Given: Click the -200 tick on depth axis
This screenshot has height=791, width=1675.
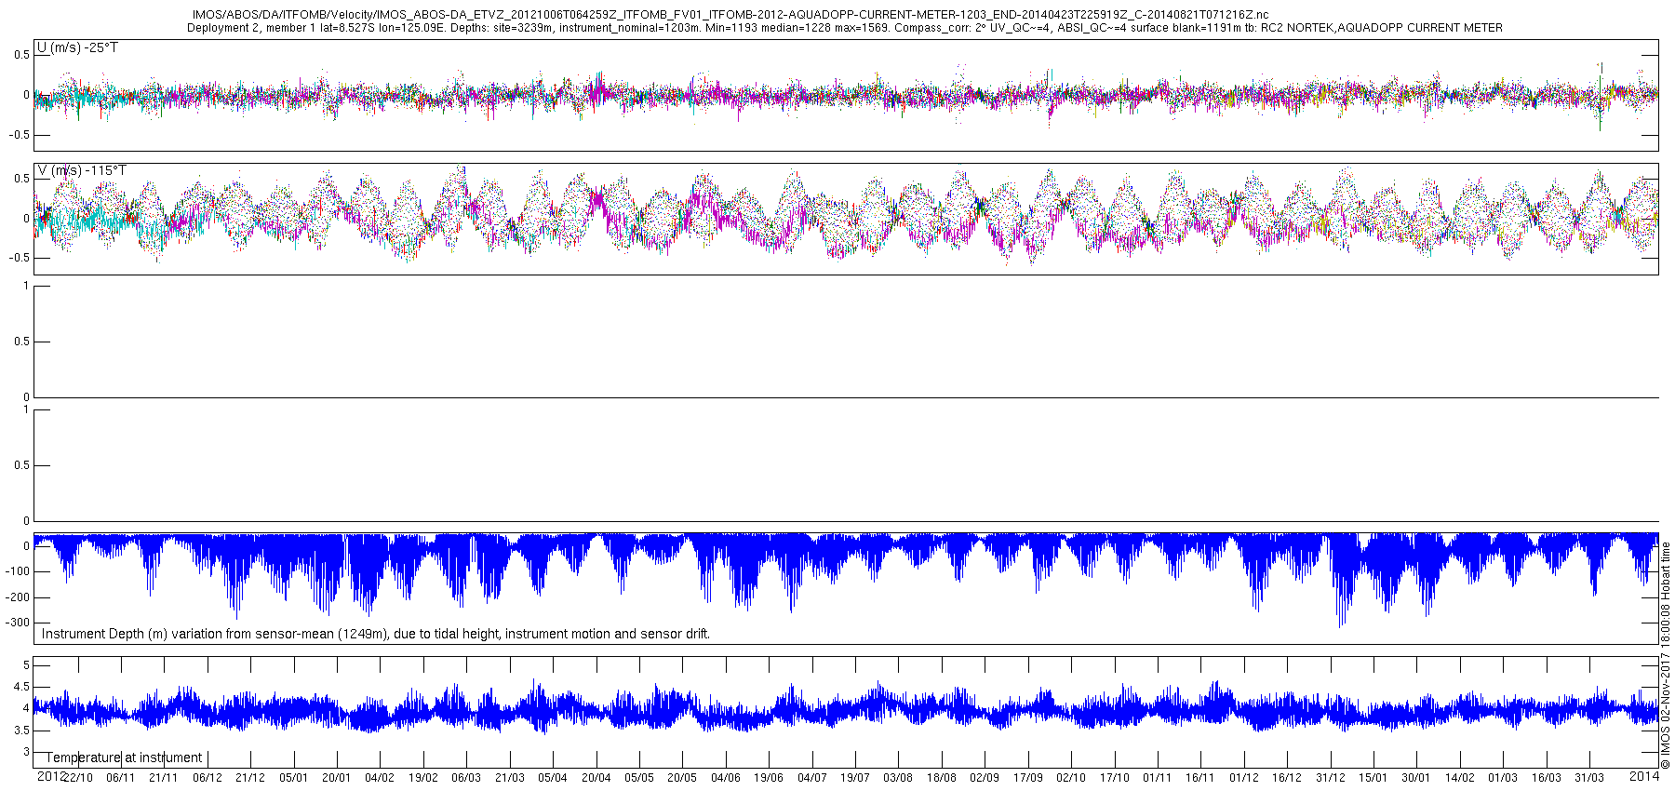Looking at the screenshot, I should tap(19, 597).
